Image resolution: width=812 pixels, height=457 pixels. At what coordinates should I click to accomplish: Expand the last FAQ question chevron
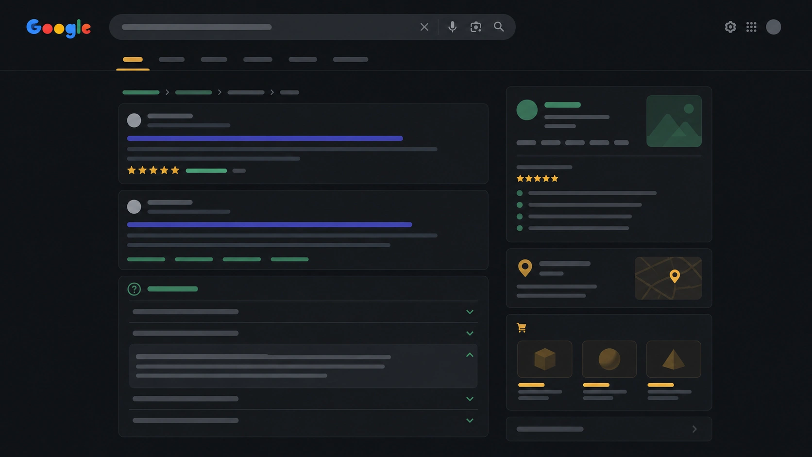pos(470,421)
